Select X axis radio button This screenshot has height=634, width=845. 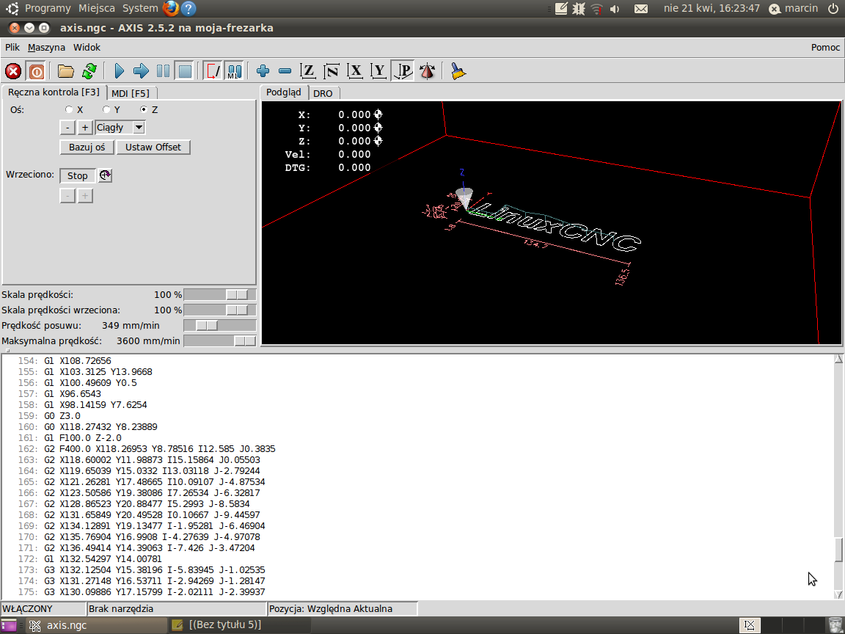pos(69,109)
